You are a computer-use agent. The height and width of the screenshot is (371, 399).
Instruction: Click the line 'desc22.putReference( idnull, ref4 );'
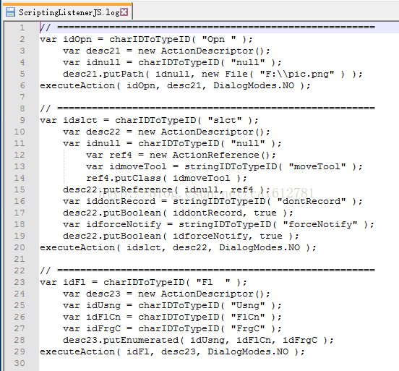[x=166, y=189]
